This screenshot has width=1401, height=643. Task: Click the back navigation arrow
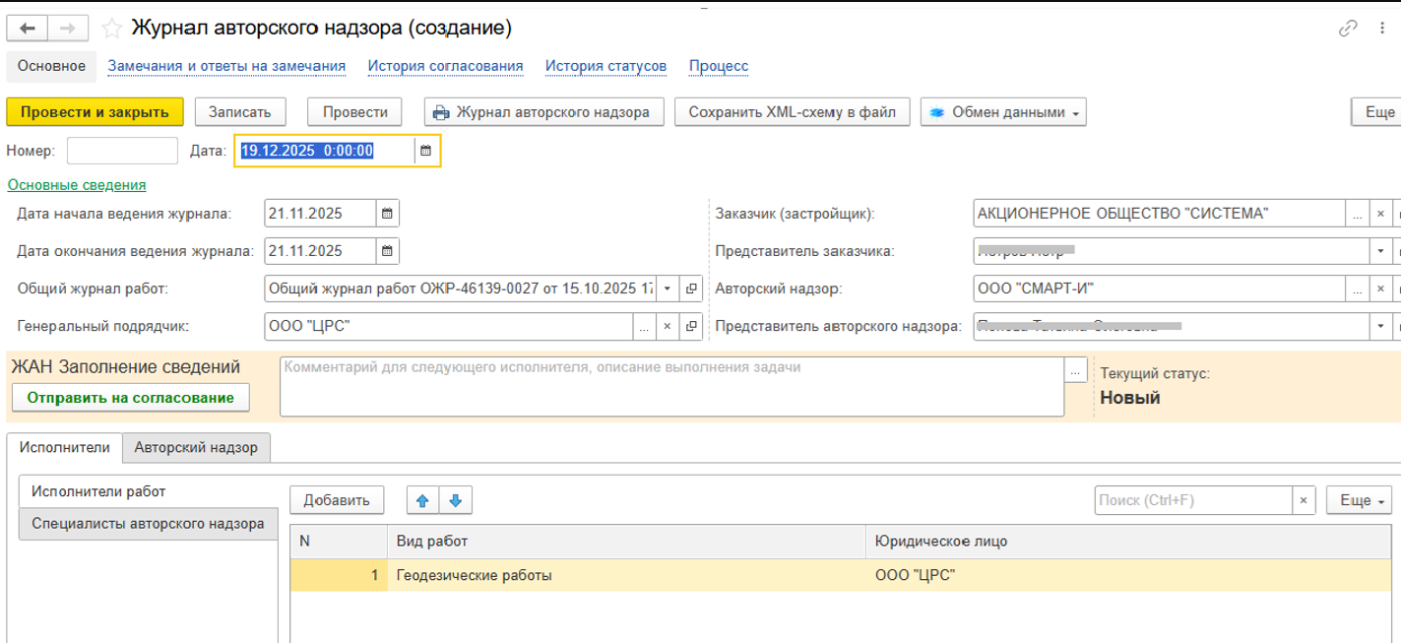(27, 29)
